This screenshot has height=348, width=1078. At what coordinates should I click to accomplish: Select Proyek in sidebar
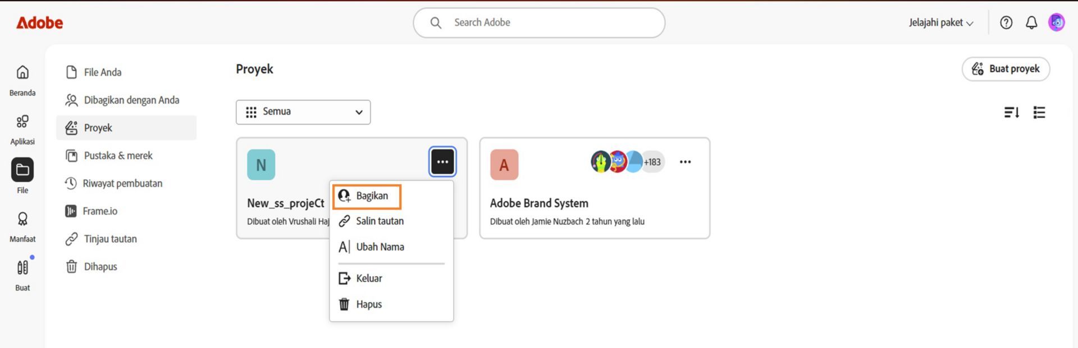pos(126,128)
